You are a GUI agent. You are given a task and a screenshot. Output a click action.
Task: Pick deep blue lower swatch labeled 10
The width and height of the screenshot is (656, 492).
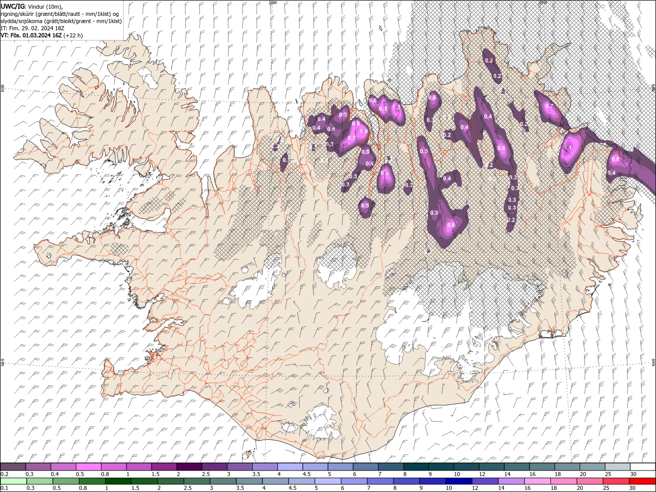point(459,481)
